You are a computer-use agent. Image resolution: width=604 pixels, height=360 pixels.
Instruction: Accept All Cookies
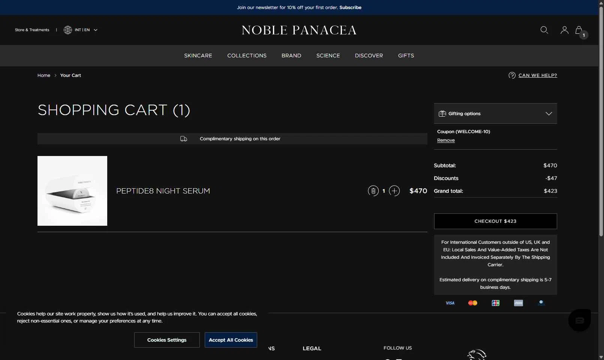(231, 340)
